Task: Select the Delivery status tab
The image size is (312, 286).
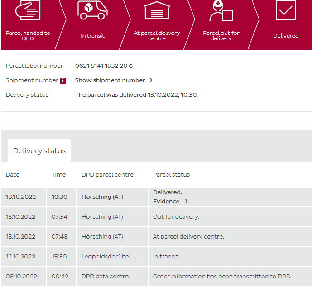Action: (39, 151)
